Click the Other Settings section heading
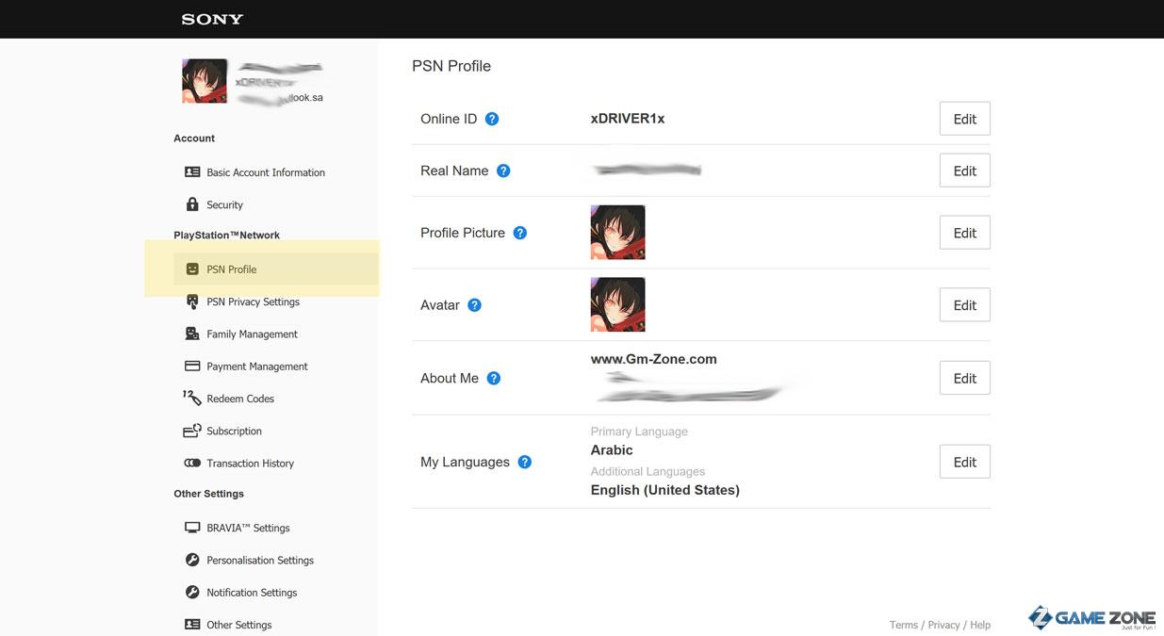 209,494
